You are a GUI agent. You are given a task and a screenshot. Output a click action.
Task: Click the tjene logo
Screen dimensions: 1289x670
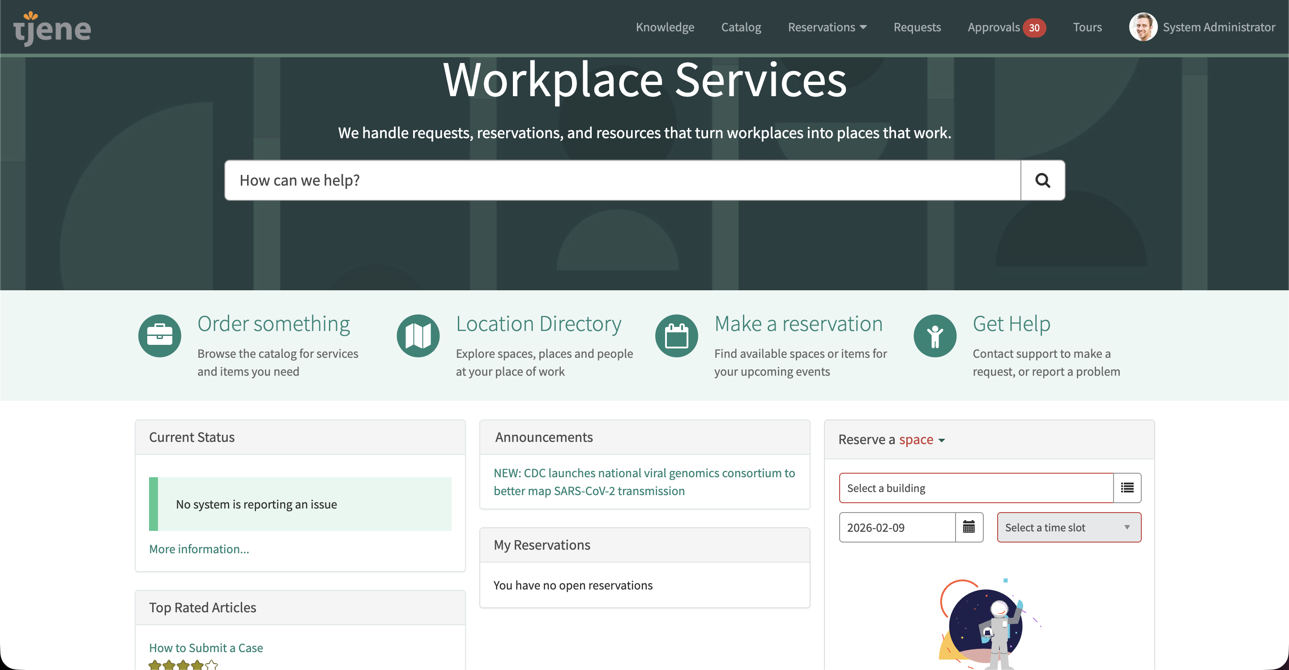coord(52,29)
